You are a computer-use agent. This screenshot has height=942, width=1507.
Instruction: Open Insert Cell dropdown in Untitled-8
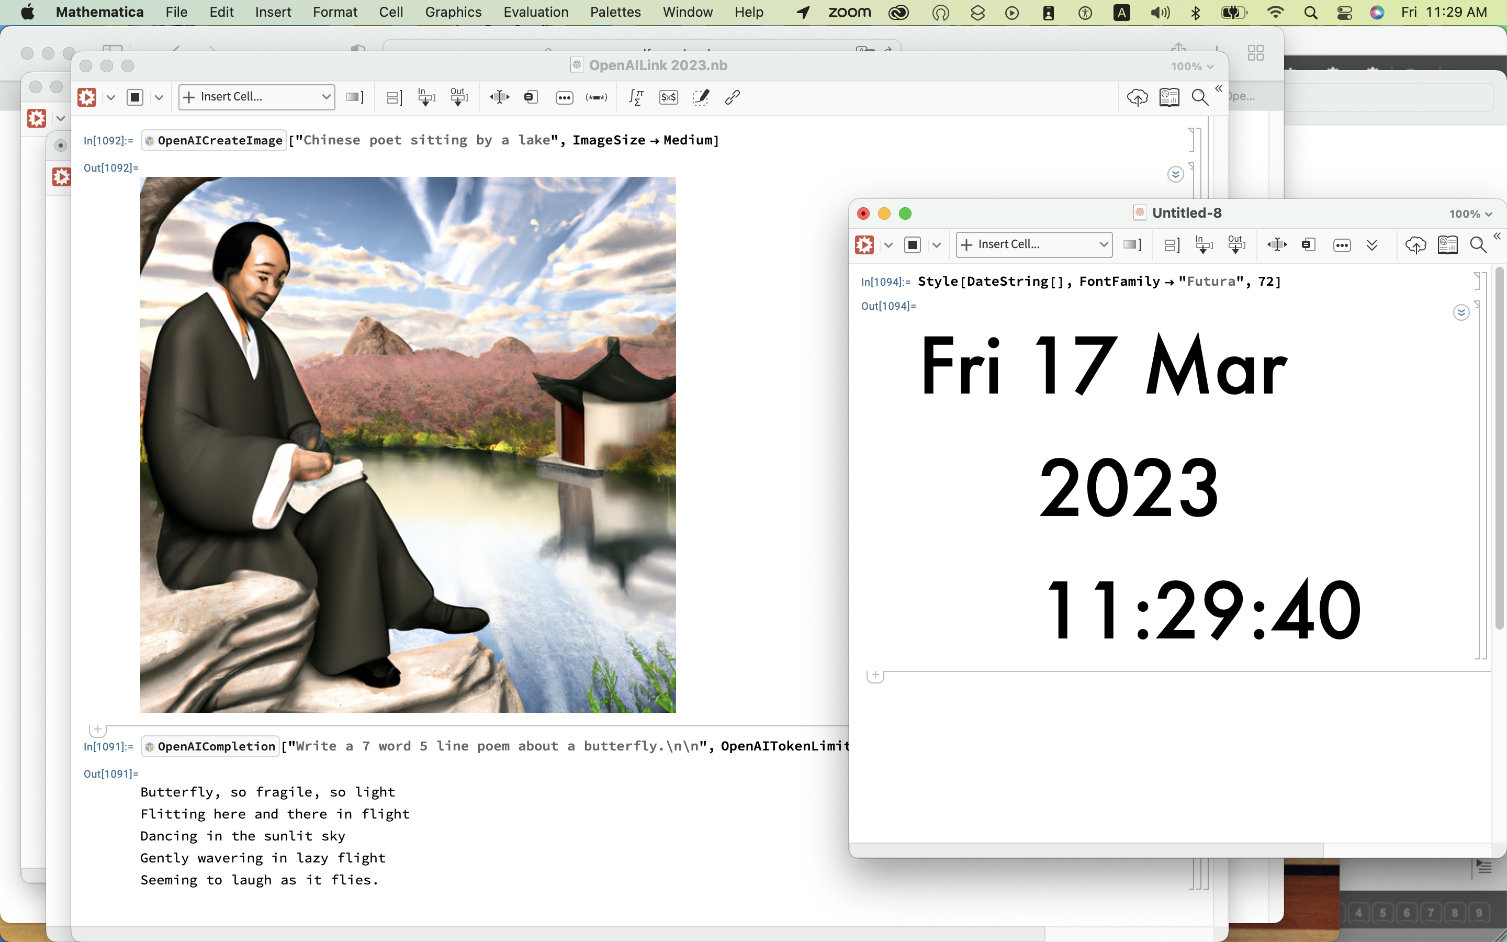tap(1034, 245)
